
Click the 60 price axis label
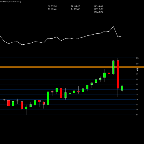pyautogui.click(x=137, y=110)
